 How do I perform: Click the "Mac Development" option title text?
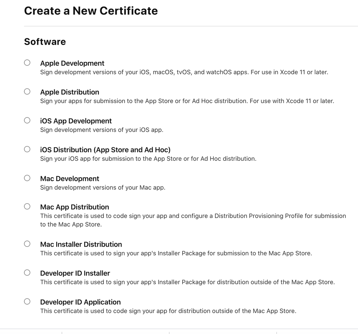[69, 179]
